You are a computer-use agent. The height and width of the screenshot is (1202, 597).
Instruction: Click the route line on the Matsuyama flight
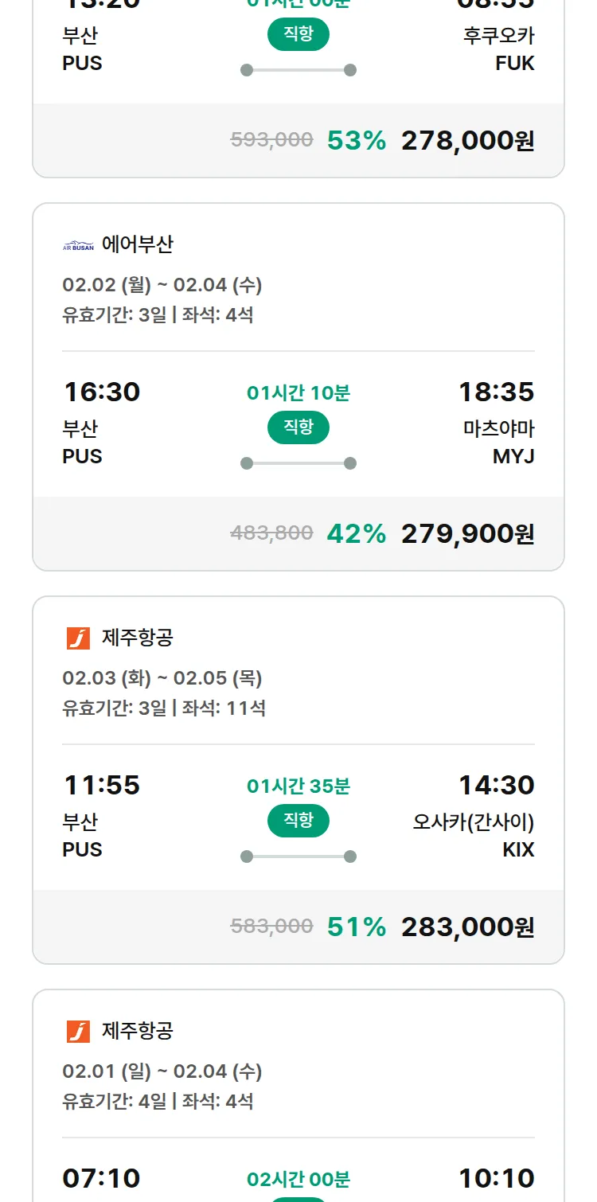point(298,463)
